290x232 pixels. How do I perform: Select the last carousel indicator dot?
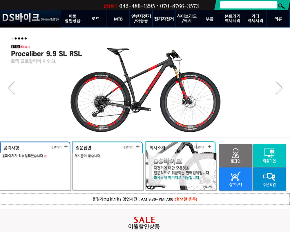pos(26,39)
